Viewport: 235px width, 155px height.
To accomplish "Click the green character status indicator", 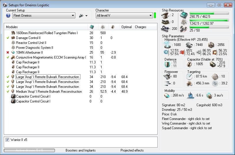I will [x=155, y=15].
